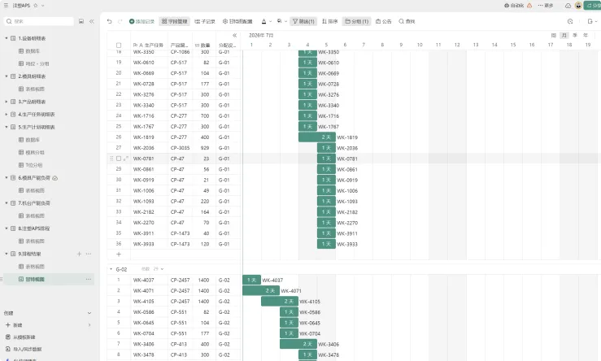Expand the '4.' production task detail table node
This screenshot has height=361, width=601.
click(x=7, y=114)
